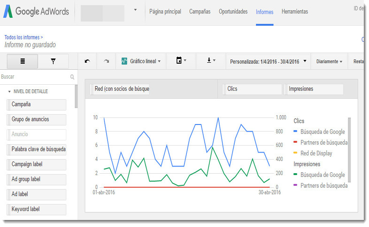Toggle the blue Búsqueda de Google clicks series
The width and height of the screenshot is (369, 227).
pos(319,132)
